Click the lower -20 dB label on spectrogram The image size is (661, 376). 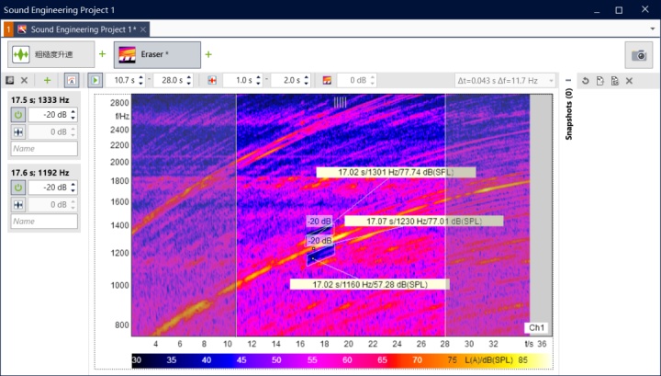[319, 241]
